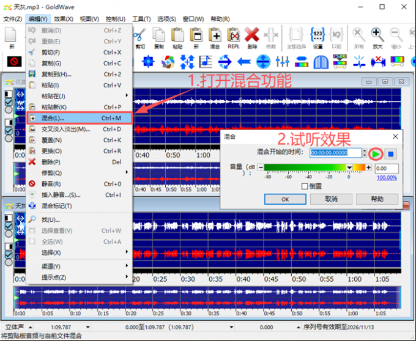Click the blue gear effect icon
This screenshot has height=341, width=416.
[148, 62]
